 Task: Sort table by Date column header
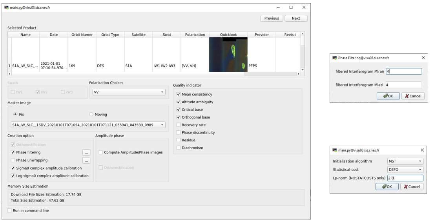54,35
